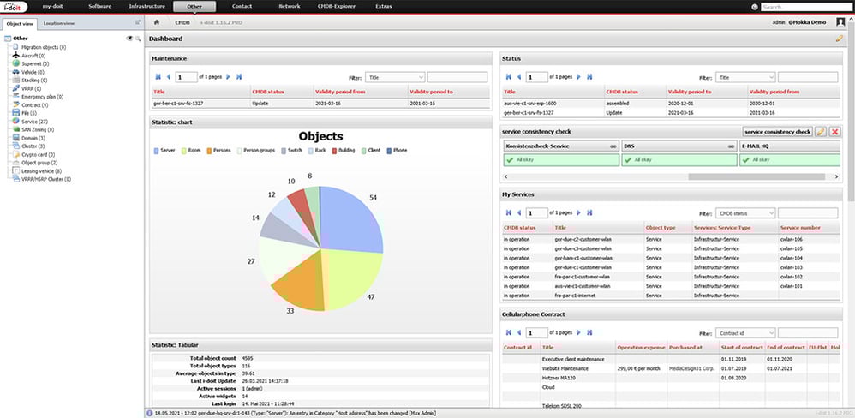Click the Server legend color swatch
The width and height of the screenshot is (855, 418).
pyautogui.click(x=157, y=150)
